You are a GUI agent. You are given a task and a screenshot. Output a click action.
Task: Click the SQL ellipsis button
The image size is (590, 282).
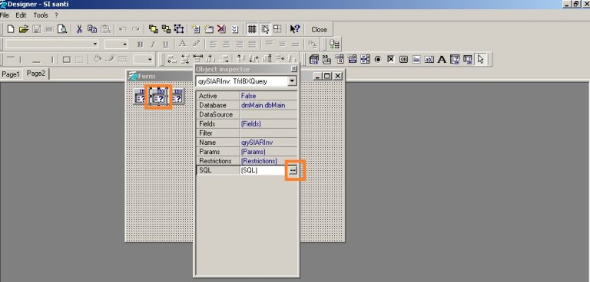click(293, 170)
